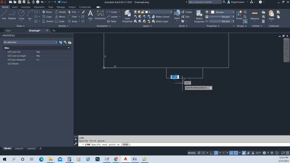
Task: Expand the Annotation panel
Action: pos(103,26)
